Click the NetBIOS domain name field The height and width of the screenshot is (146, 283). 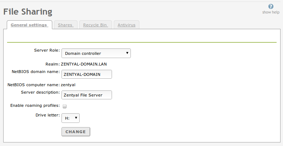[x=87, y=74]
